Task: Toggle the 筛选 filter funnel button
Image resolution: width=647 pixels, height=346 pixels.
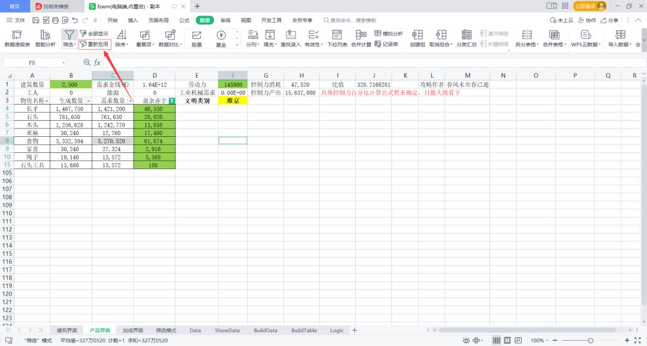Action: click(x=69, y=39)
